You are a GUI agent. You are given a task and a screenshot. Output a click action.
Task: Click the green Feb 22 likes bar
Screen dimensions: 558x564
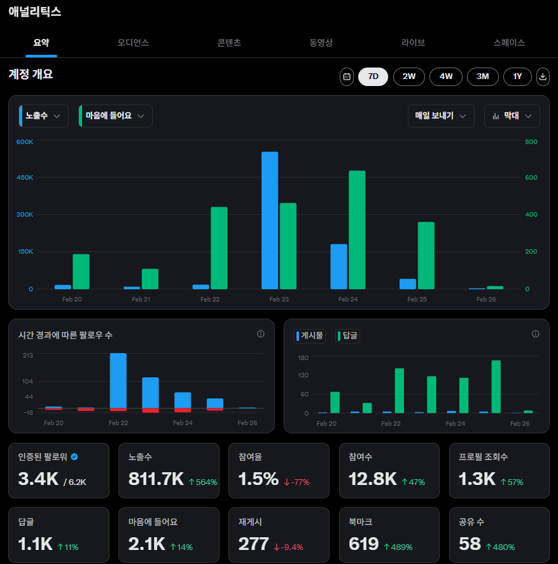[x=219, y=248]
